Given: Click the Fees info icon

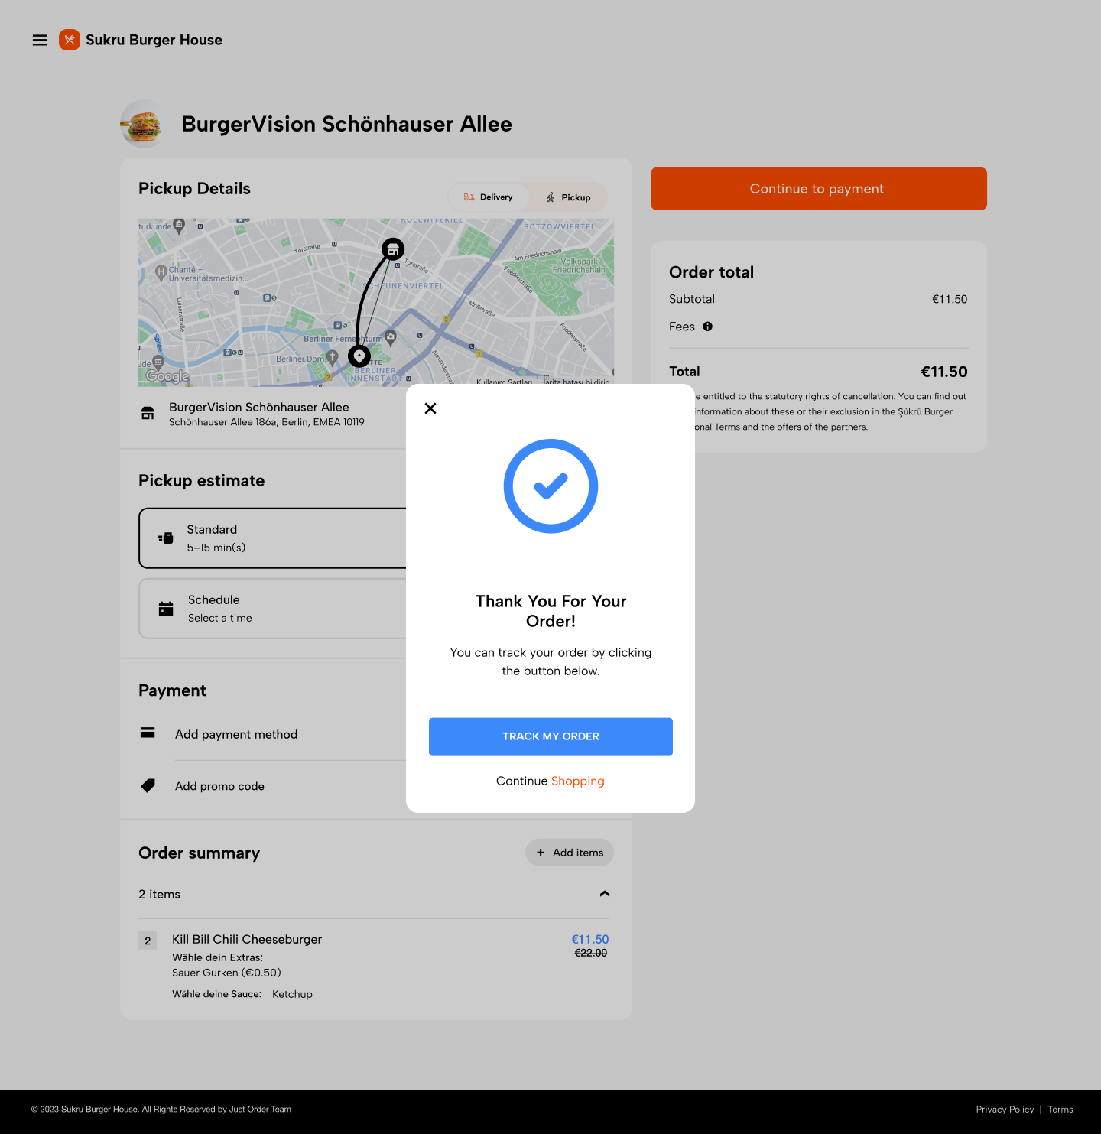Looking at the screenshot, I should pyautogui.click(x=708, y=327).
